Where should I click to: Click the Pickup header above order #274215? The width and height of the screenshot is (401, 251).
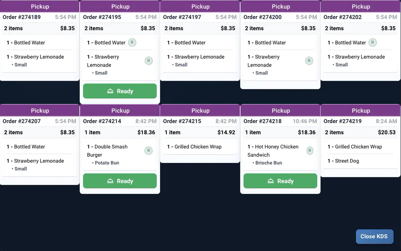coord(200,110)
